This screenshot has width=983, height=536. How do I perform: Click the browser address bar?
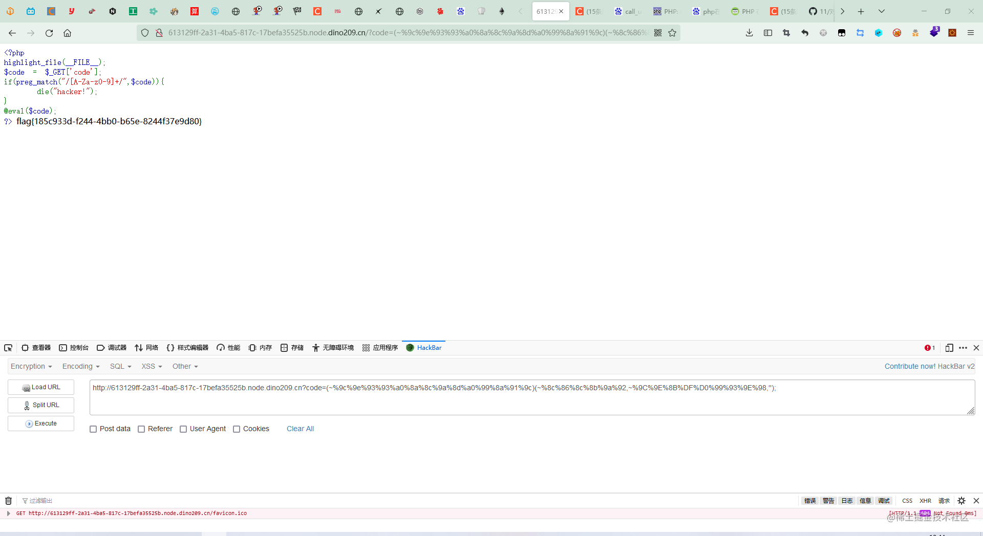[408, 33]
